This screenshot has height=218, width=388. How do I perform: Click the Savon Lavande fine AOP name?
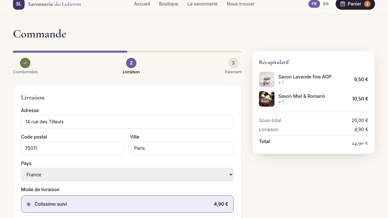coord(305,77)
